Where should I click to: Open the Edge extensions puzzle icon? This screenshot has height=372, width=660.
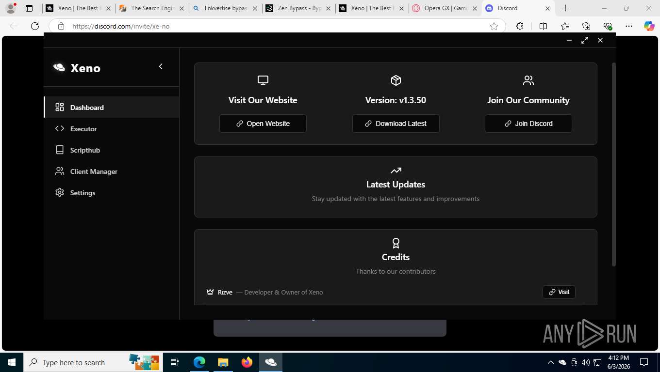click(x=520, y=26)
